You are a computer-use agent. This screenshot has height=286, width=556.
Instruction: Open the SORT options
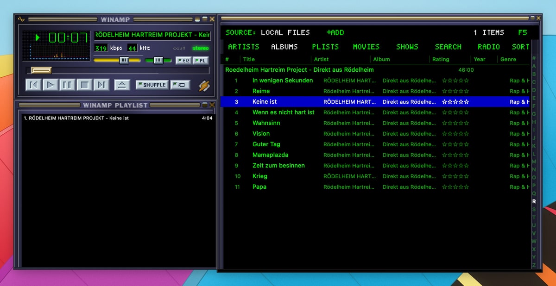point(521,46)
